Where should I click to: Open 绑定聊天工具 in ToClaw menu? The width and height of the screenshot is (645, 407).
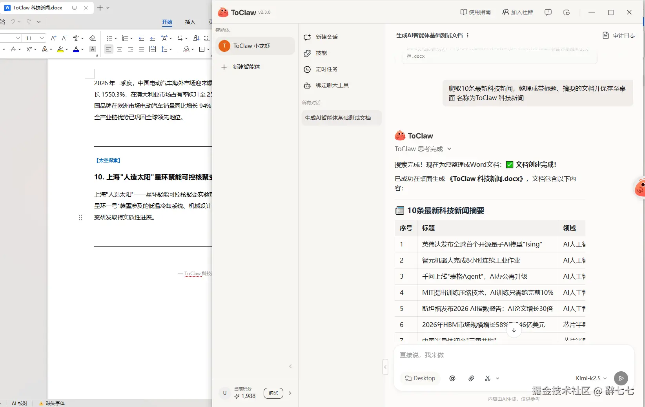pos(326,85)
